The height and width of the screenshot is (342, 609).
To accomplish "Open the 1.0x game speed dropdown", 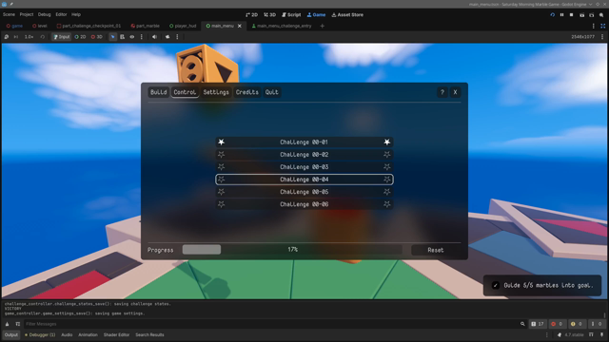I will [x=29, y=37].
